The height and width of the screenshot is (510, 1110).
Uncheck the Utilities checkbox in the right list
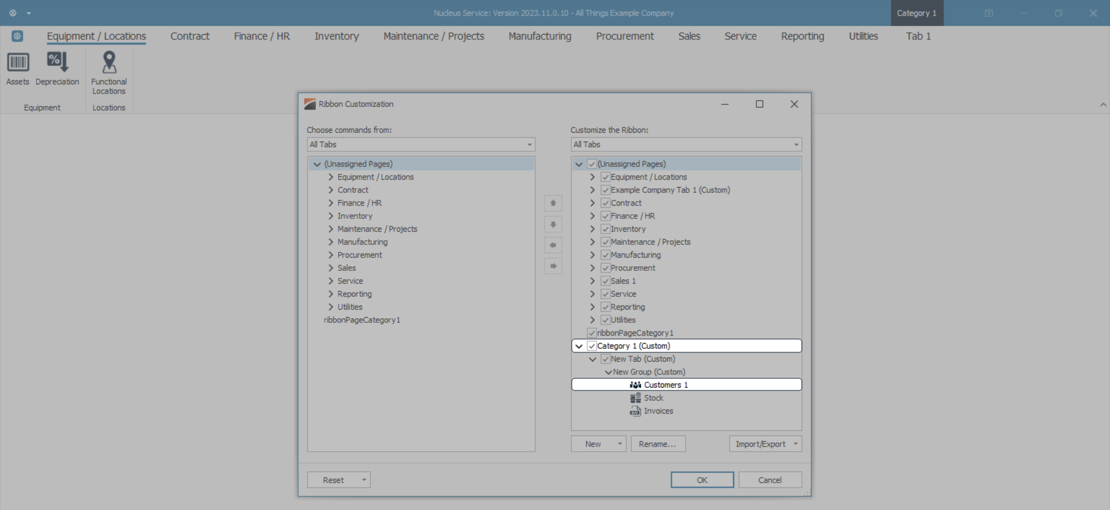click(605, 320)
